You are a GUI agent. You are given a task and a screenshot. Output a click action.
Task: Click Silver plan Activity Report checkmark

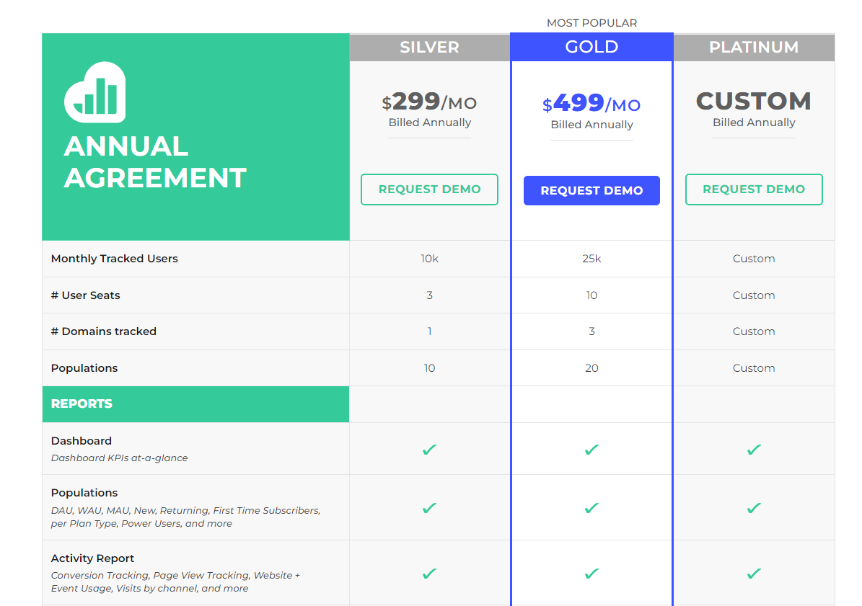pyautogui.click(x=429, y=574)
